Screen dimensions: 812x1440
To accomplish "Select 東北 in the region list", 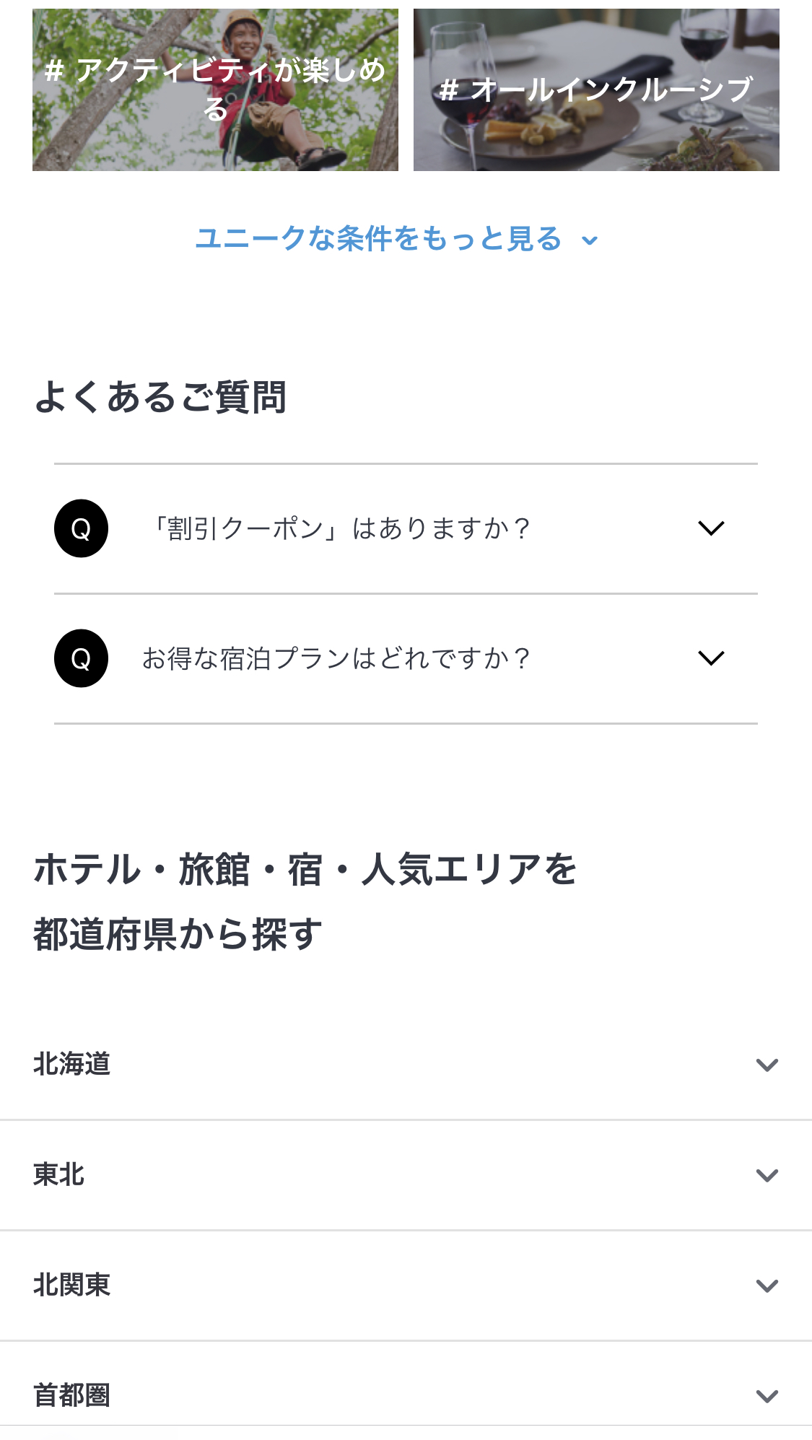I will click(59, 1174).
